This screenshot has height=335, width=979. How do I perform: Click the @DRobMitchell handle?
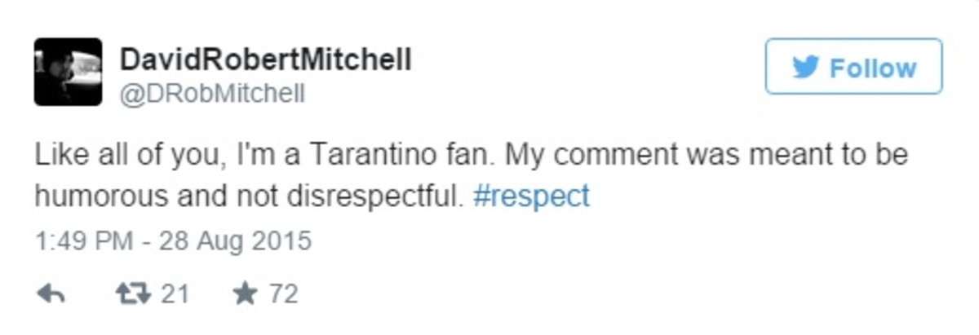[x=212, y=95]
